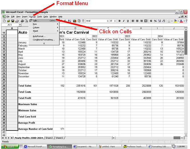Toggle Bold formatting

coord(119,21)
